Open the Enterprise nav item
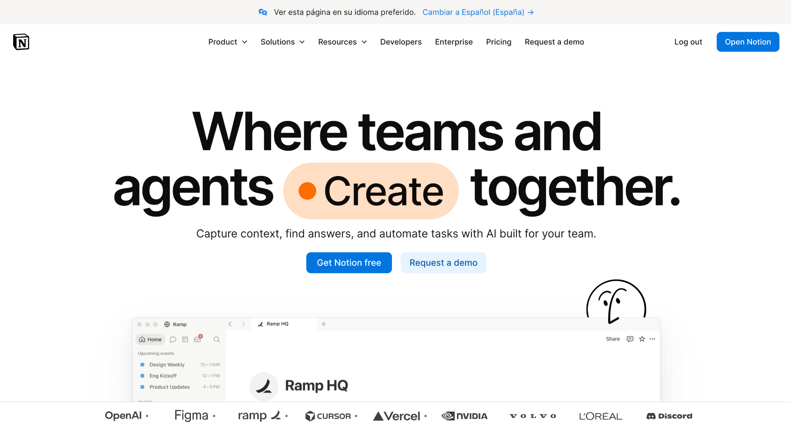791x427 pixels. (x=454, y=42)
